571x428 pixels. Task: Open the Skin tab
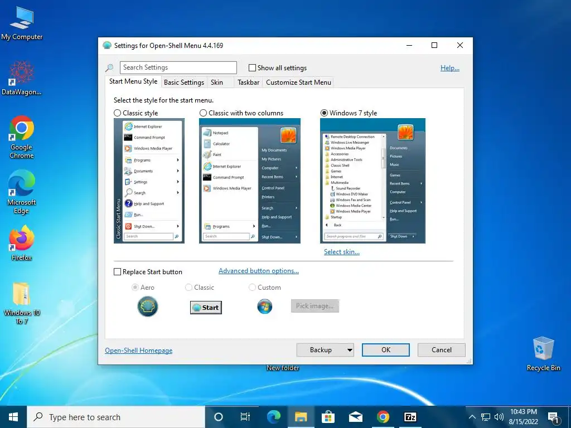(x=217, y=82)
